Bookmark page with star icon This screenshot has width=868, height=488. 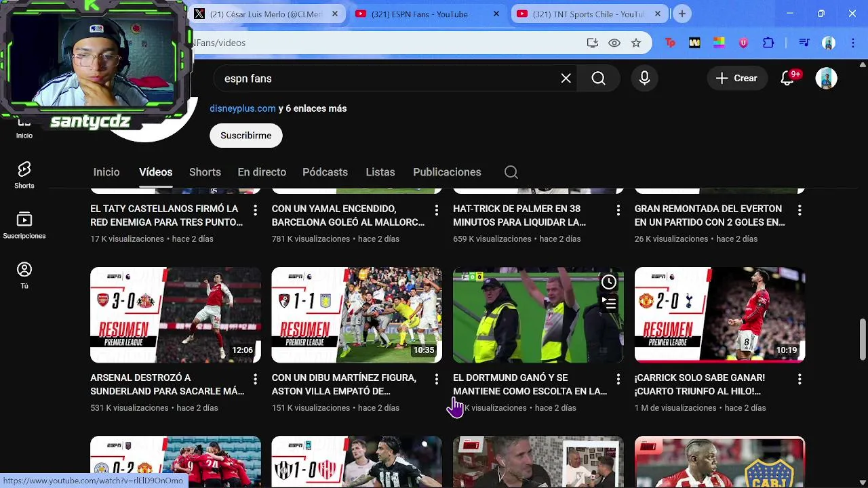[636, 43]
